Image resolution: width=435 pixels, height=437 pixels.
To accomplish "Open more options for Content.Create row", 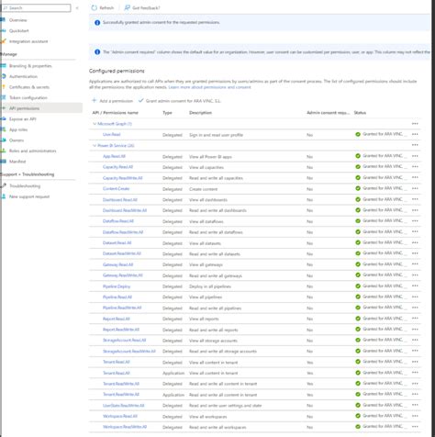I will 415,188.
